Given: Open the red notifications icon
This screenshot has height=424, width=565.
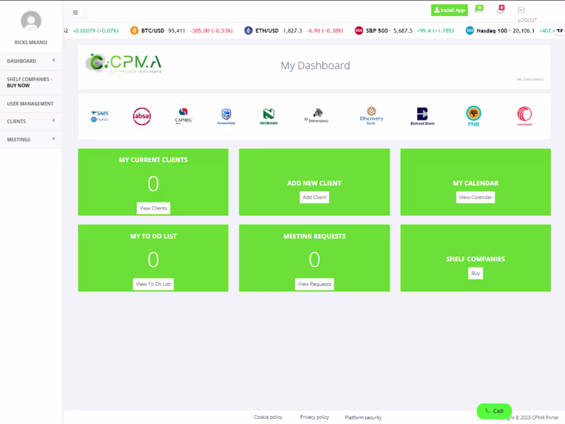Looking at the screenshot, I should (x=500, y=9).
